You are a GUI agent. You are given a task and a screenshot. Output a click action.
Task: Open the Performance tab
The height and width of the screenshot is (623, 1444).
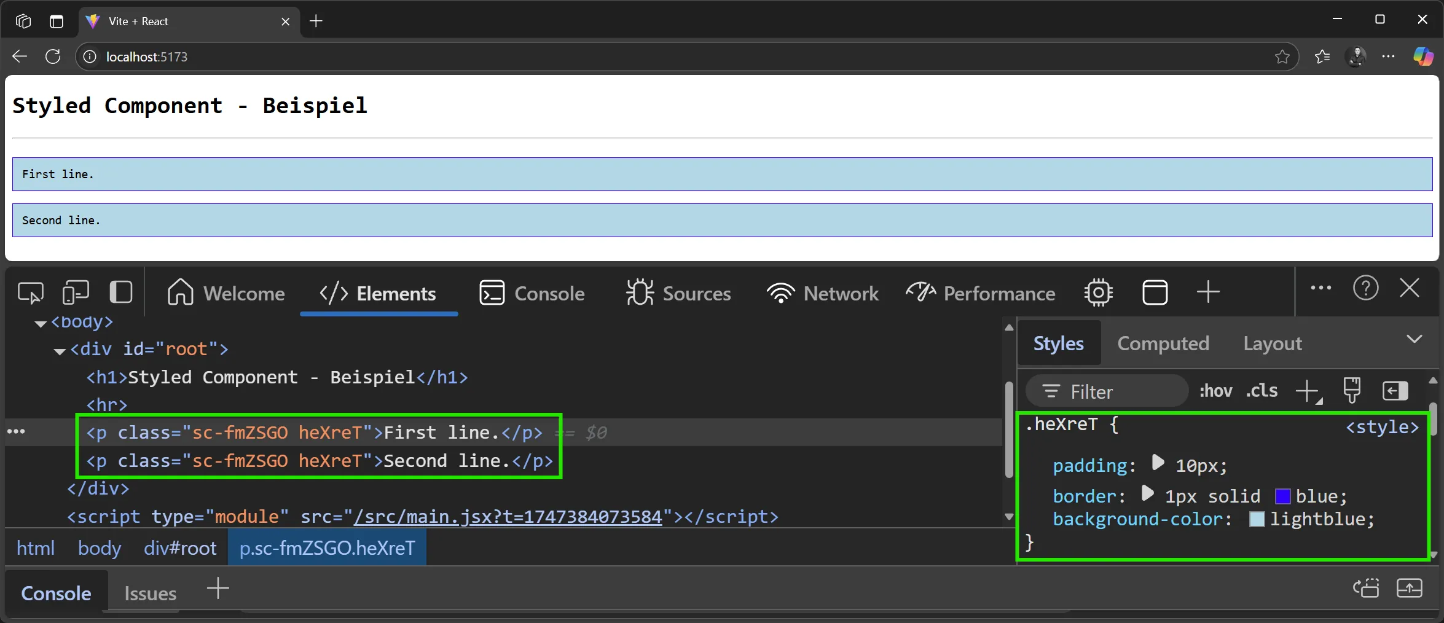coord(981,293)
